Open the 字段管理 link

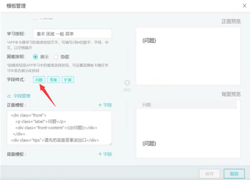click(x=22, y=96)
